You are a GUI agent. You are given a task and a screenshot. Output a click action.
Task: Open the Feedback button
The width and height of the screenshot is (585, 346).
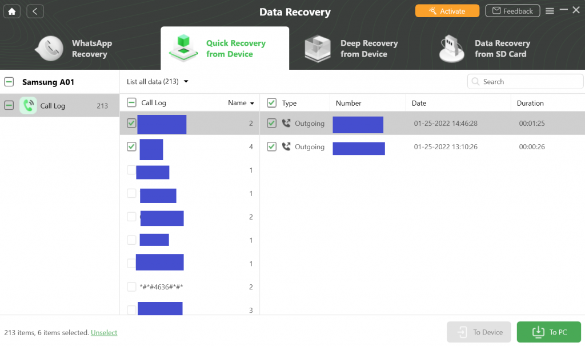click(512, 11)
